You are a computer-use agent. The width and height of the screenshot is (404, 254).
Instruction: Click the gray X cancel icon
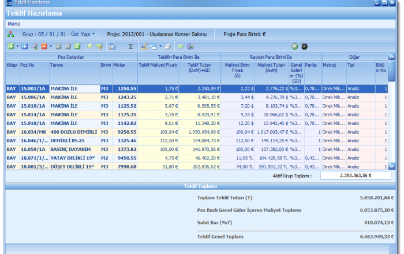[68, 46]
